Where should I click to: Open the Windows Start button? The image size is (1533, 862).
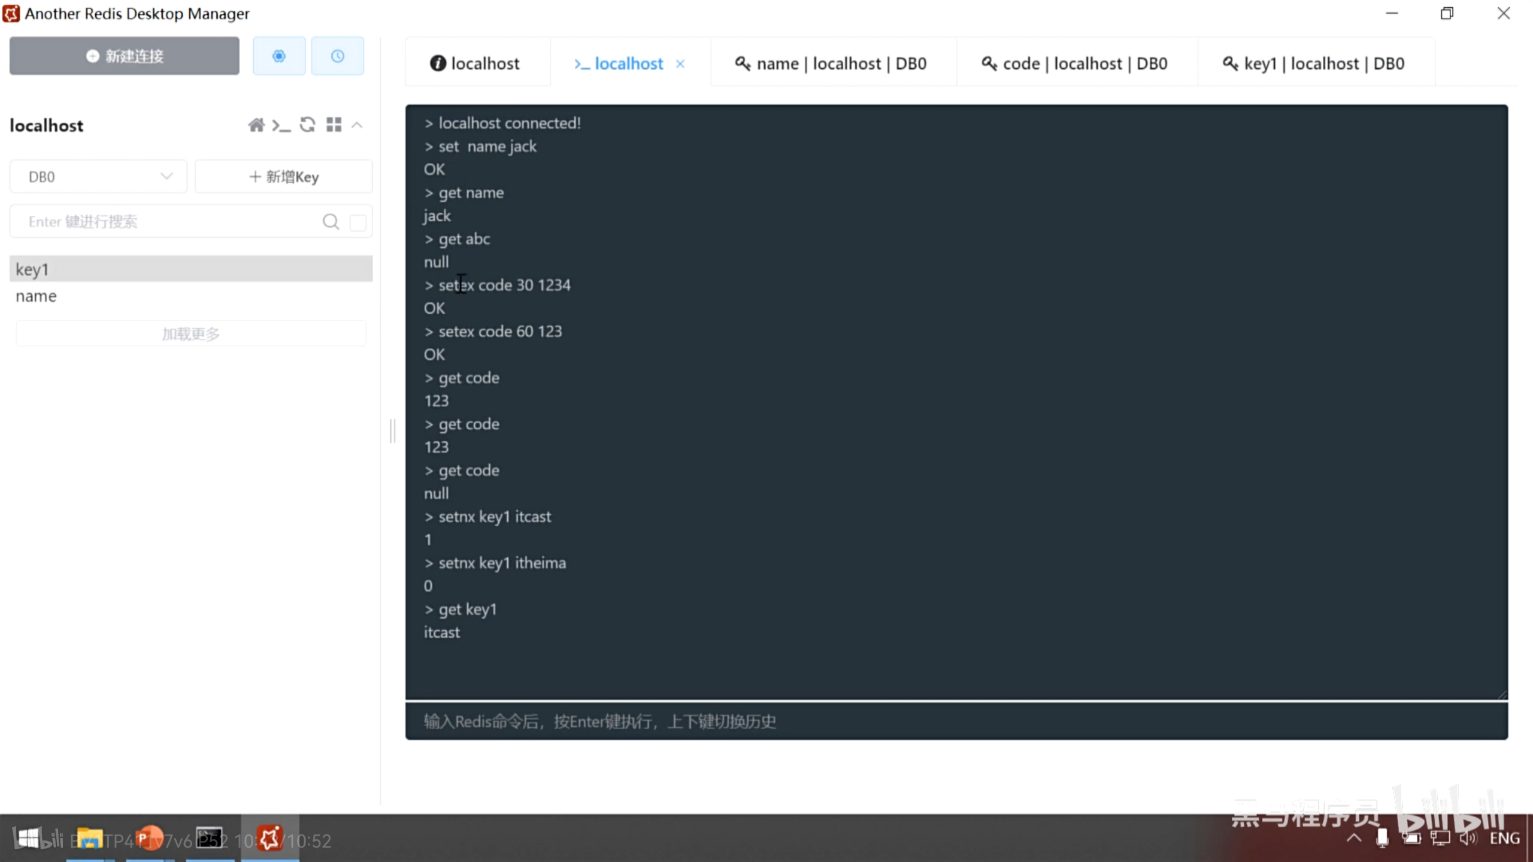click(28, 839)
